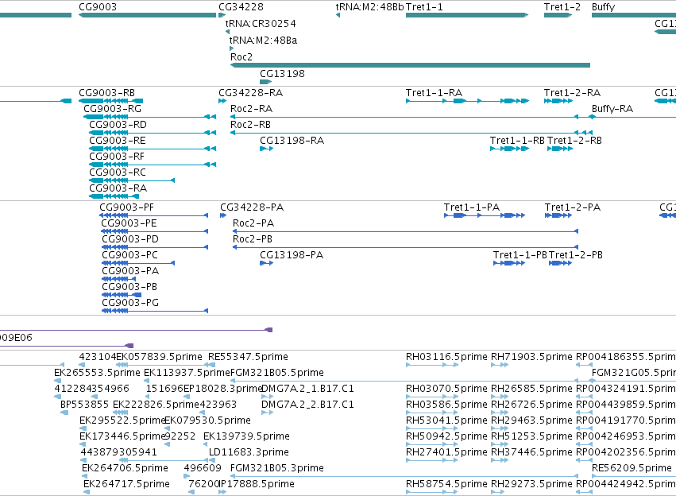Click protein Roc2-PB
The width and height of the screenshot is (676, 496).
[252, 240]
